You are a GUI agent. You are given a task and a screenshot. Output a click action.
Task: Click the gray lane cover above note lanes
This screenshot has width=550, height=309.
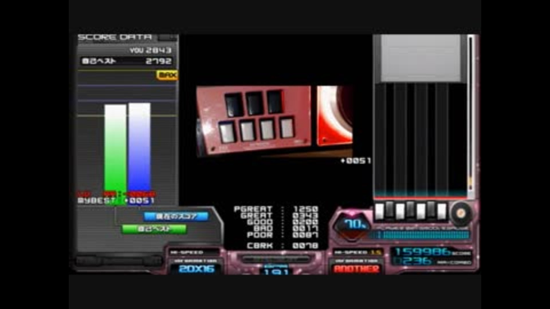(x=420, y=58)
